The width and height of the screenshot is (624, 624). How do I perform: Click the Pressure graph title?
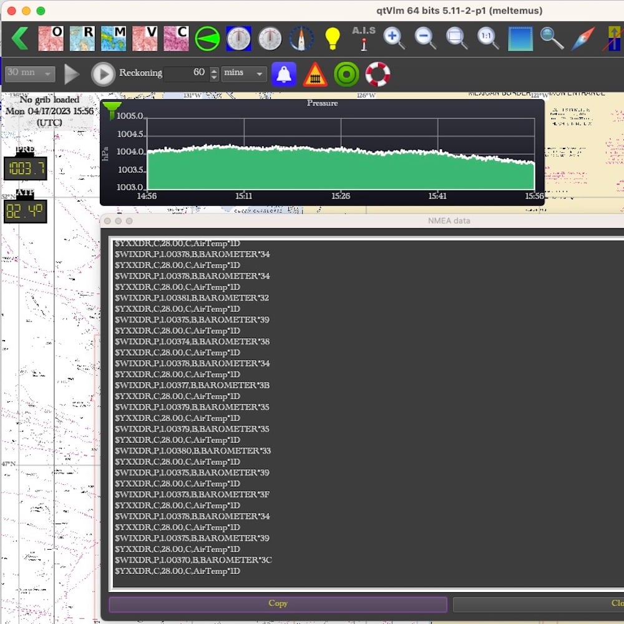(323, 103)
